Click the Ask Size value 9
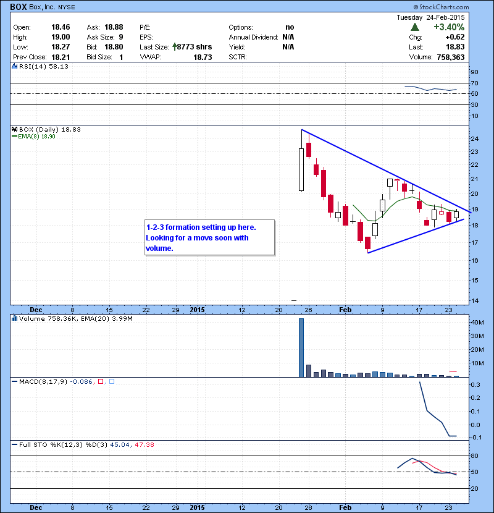494x513 pixels. tap(121, 37)
